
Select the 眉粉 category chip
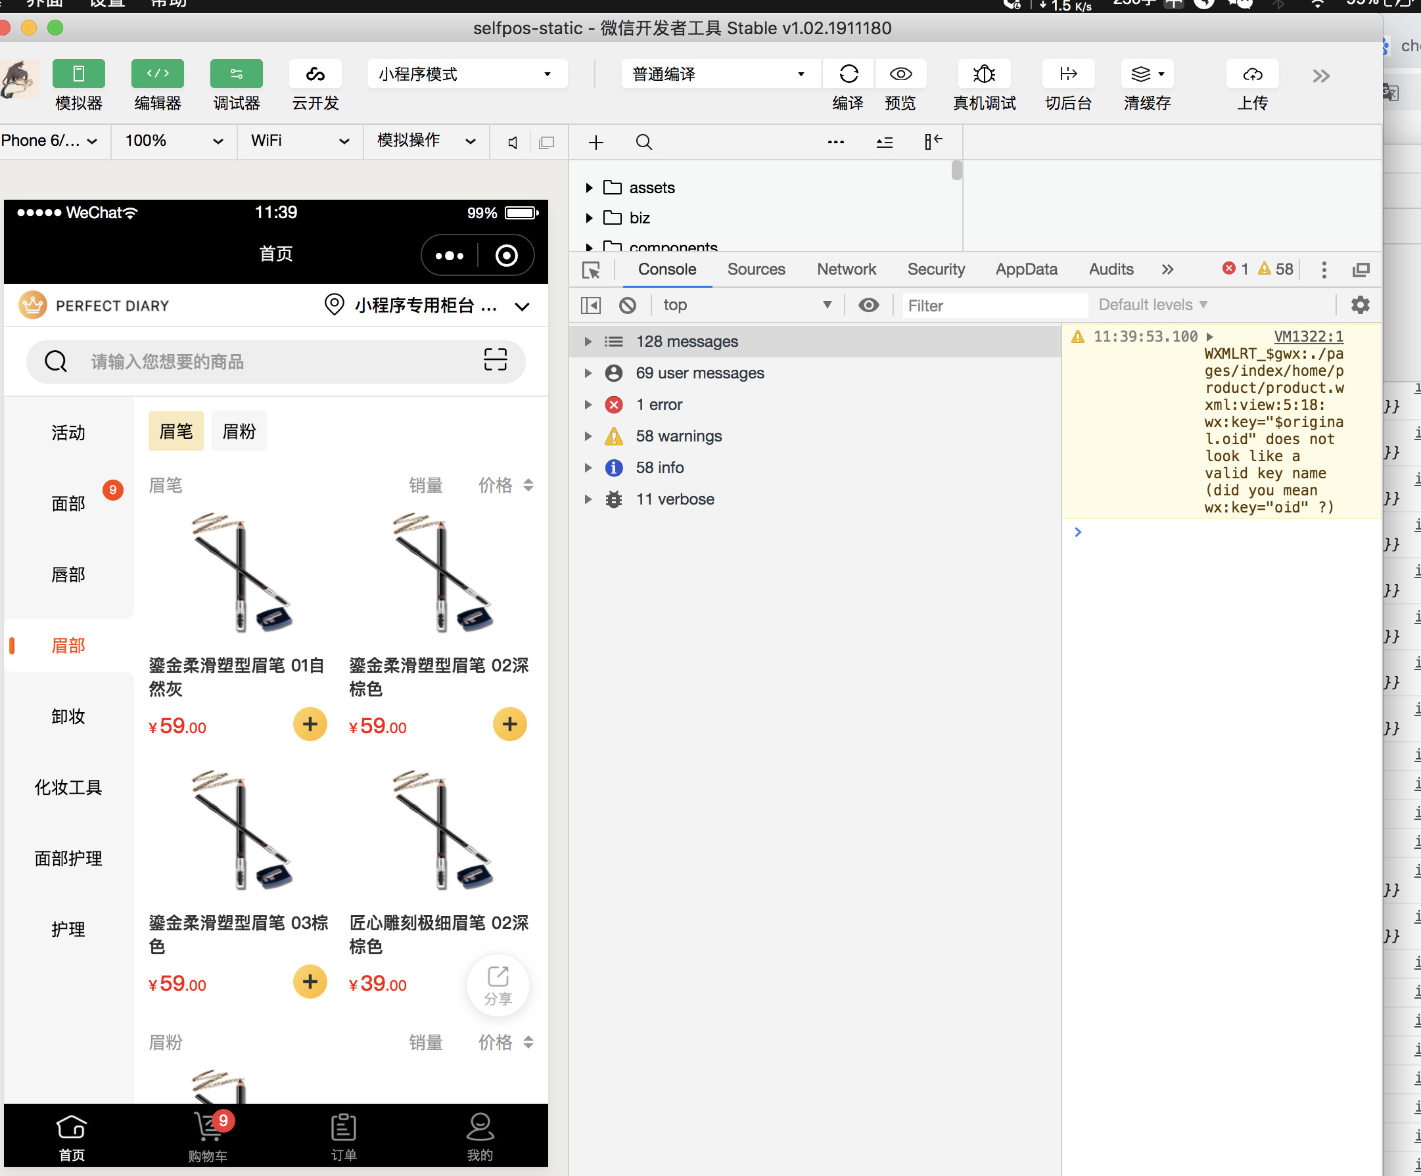pyautogui.click(x=239, y=431)
